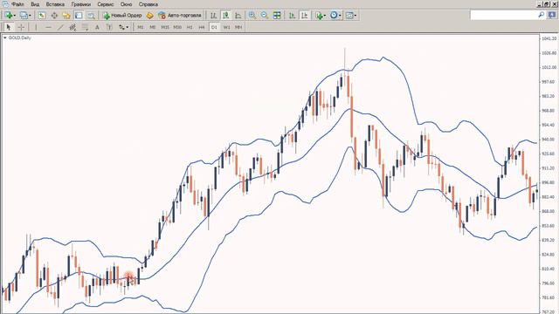559x314 pixels.
Task: Toggle the Авто-торговля button
Action: (180, 16)
